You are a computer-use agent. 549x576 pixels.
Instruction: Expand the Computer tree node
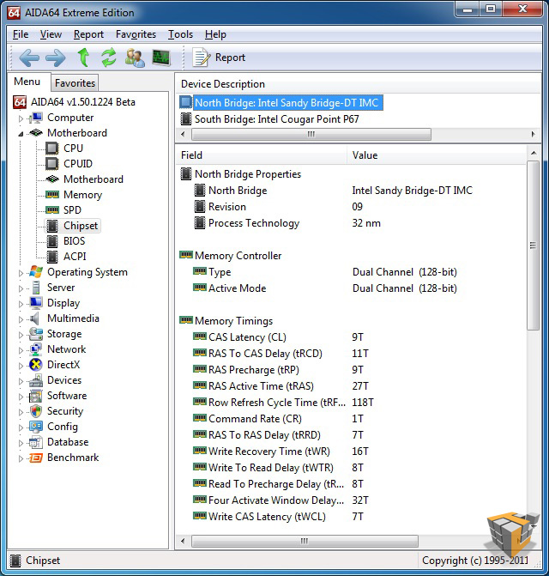pos(21,118)
